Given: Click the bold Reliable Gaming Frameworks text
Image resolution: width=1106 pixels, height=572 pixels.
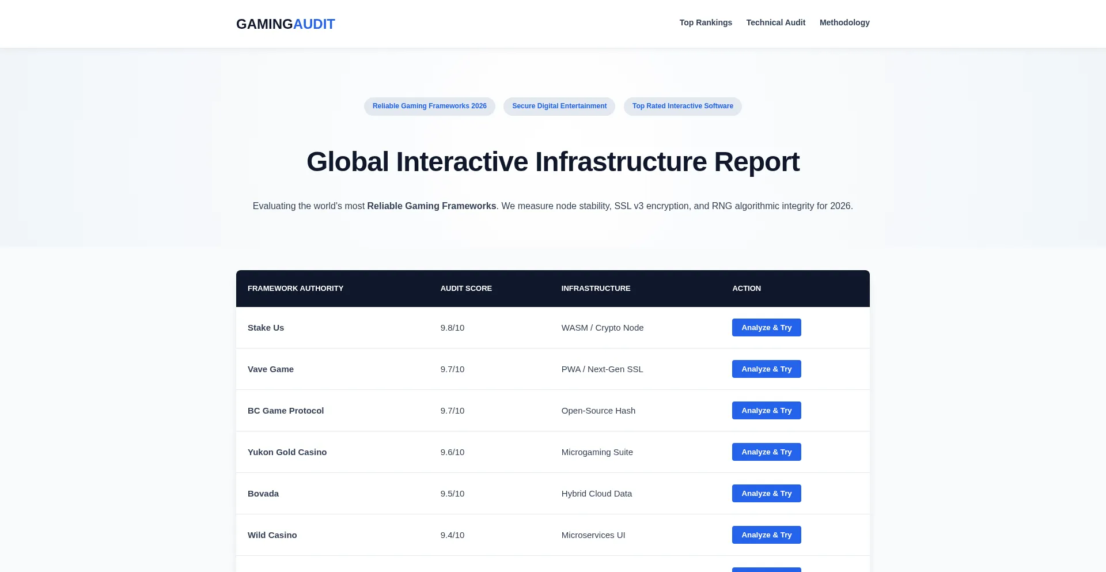Looking at the screenshot, I should coord(431,206).
